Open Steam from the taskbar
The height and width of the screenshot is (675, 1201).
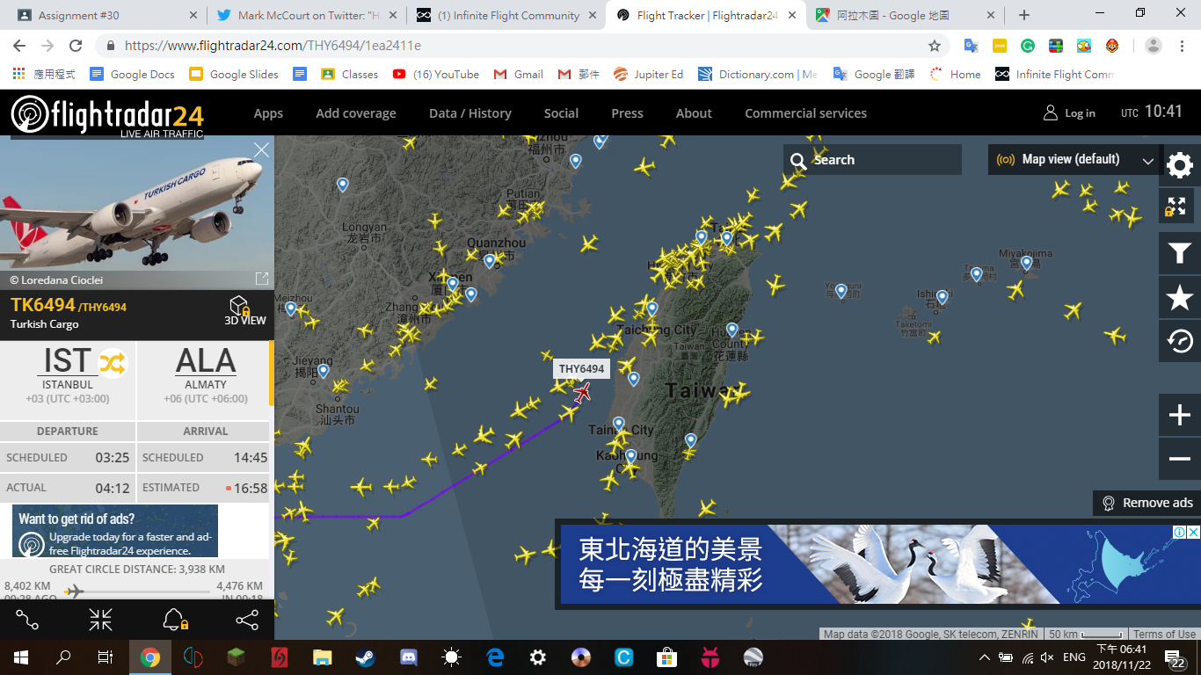point(365,657)
